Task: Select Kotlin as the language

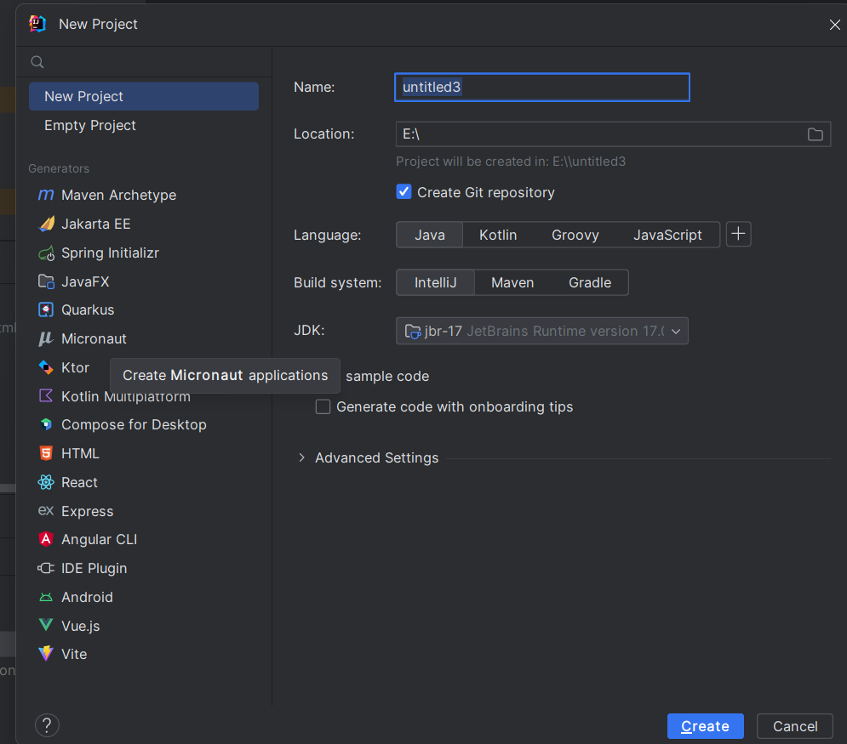Action: [498, 235]
